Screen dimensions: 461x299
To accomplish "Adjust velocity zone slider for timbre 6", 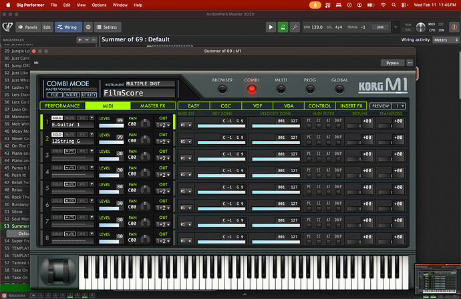I will pyautogui.click(x=276, y=209).
